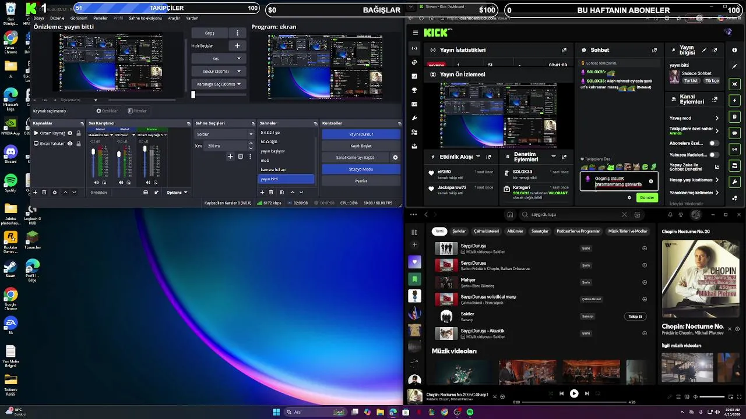Open the three-dot menu beside Geçiş button

coord(237,33)
